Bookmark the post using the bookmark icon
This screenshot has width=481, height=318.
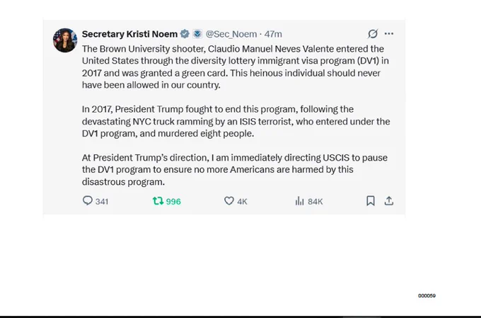[x=371, y=201]
